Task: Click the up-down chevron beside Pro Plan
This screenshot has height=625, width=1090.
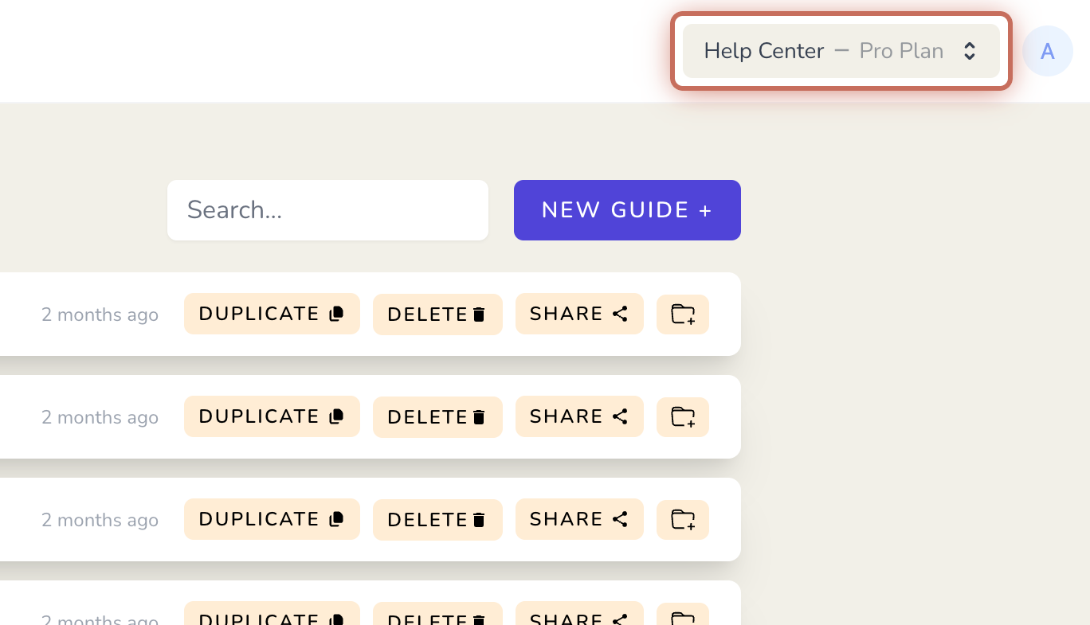Action: coord(970,51)
